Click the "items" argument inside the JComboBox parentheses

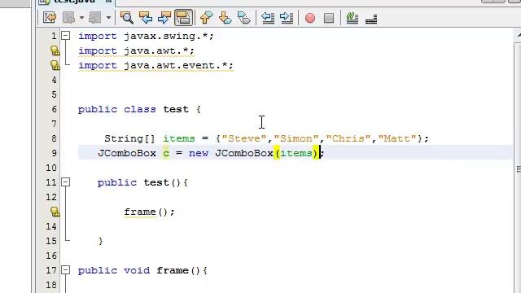(x=296, y=153)
